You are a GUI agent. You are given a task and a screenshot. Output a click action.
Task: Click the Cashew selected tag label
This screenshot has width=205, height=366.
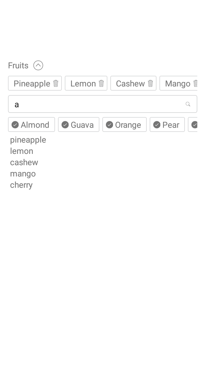[x=130, y=83]
